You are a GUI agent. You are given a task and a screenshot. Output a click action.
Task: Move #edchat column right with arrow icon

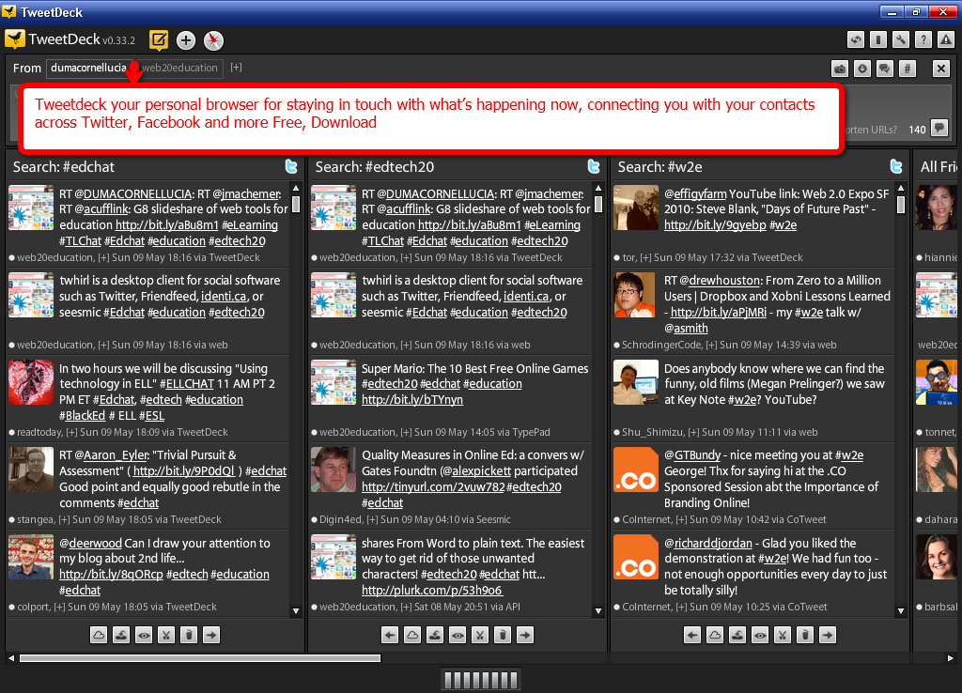(x=211, y=636)
